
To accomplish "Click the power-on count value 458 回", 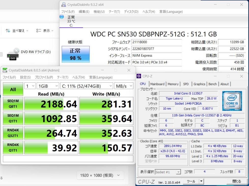I will click(232, 62).
